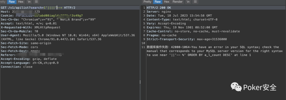Open the request pane hamburger menu
Viewport: 286px width, 100px height.
click(x=36, y=2)
